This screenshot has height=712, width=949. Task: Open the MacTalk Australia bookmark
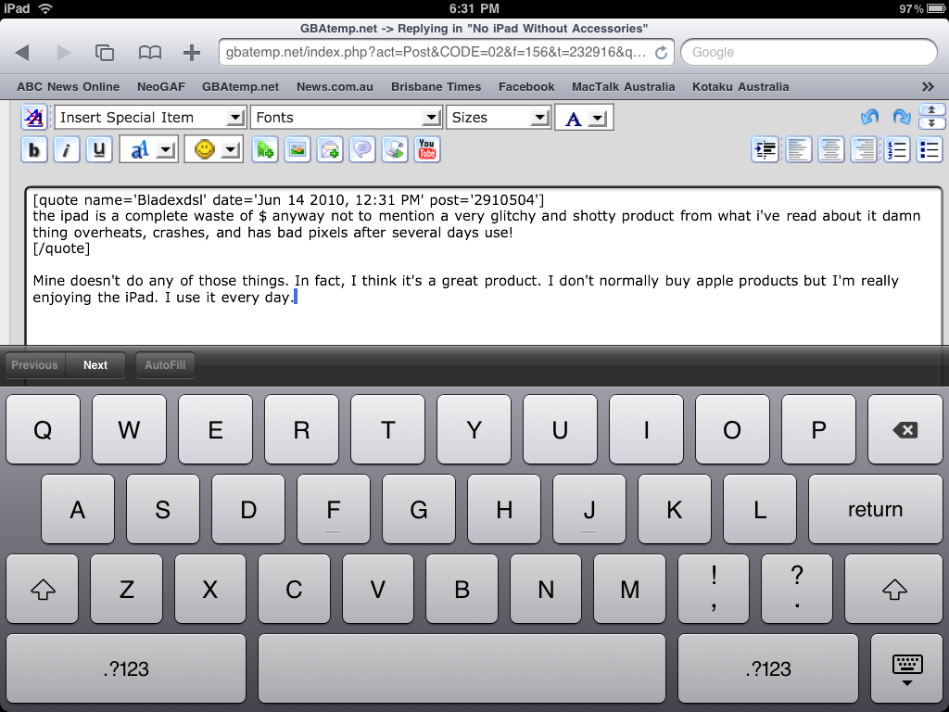pos(624,86)
